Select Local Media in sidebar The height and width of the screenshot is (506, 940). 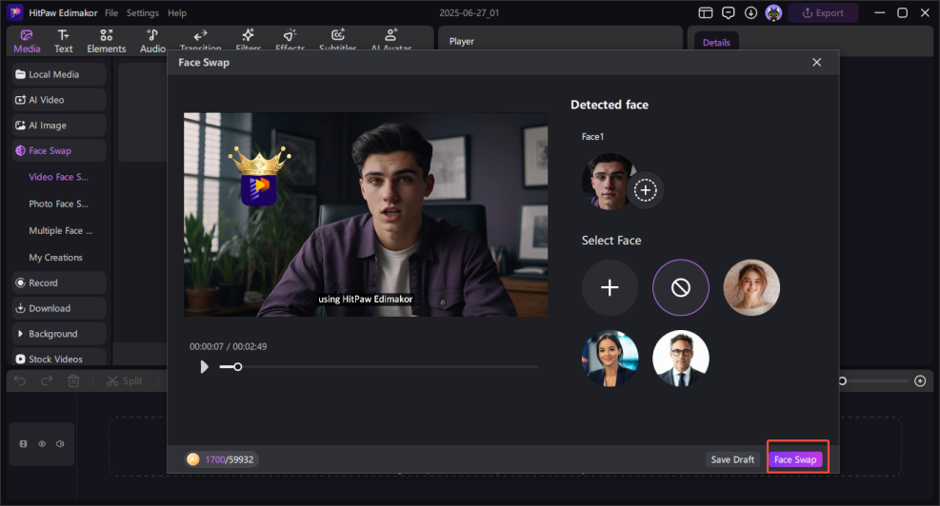59,74
